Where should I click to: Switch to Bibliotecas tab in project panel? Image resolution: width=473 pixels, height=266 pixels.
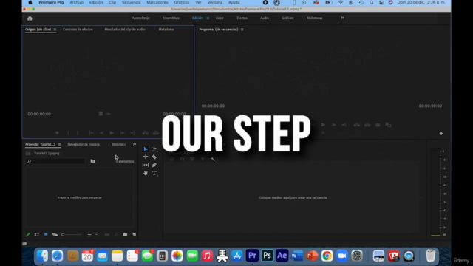(x=118, y=145)
